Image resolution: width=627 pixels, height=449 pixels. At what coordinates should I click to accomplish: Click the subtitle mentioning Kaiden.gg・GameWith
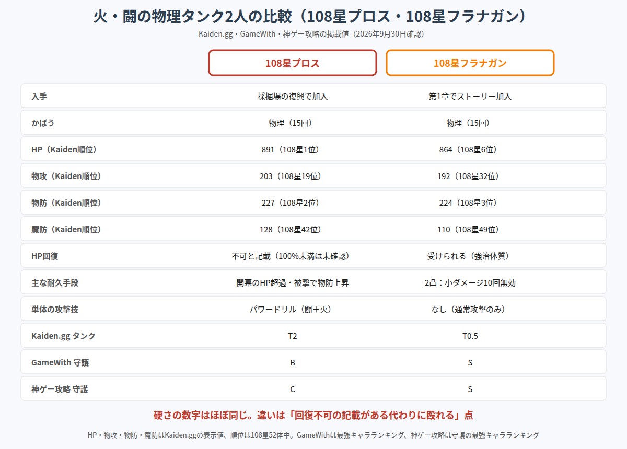tap(313, 34)
